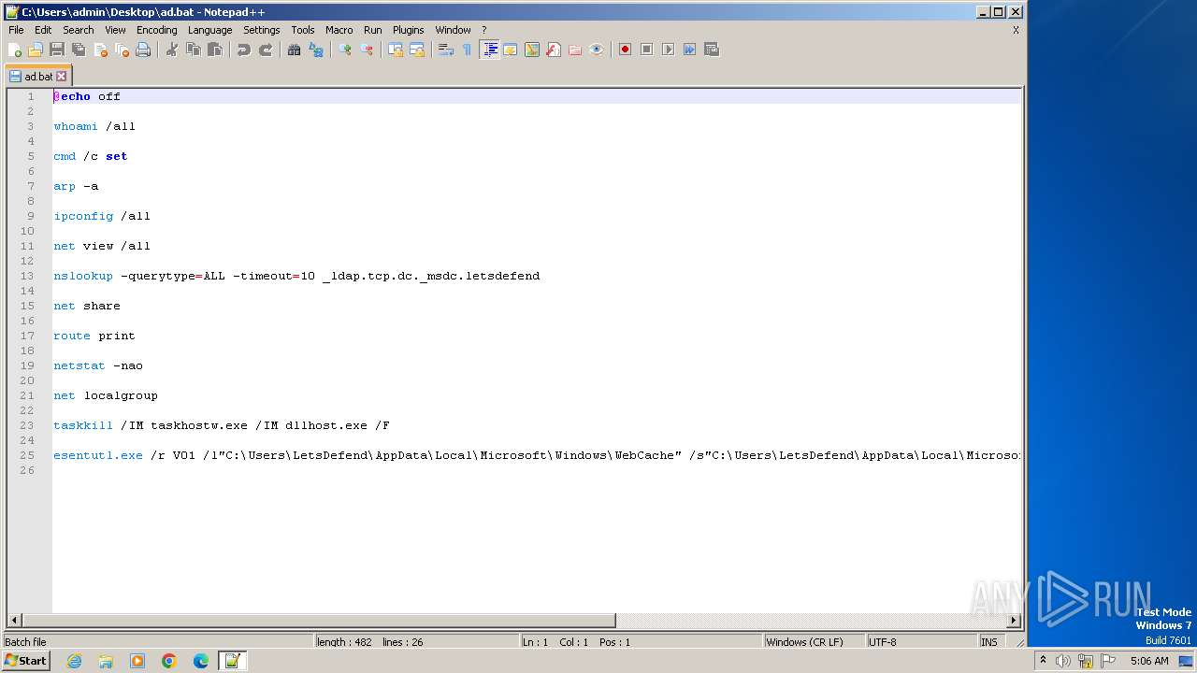Click the horizontal scrollbar right arrow
This screenshot has width=1197, height=673.
click(1013, 620)
